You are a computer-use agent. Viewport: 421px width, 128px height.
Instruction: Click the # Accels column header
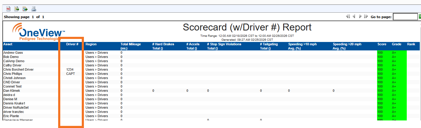(x=193, y=46)
